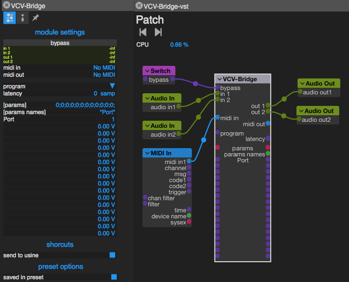Select the purple bypass cable midpoint handle
The height and width of the screenshot is (282, 349).
pyautogui.click(x=196, y=83)
